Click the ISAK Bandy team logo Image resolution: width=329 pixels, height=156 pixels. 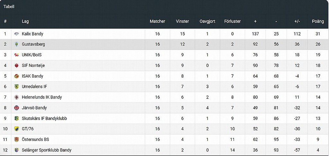16,76
